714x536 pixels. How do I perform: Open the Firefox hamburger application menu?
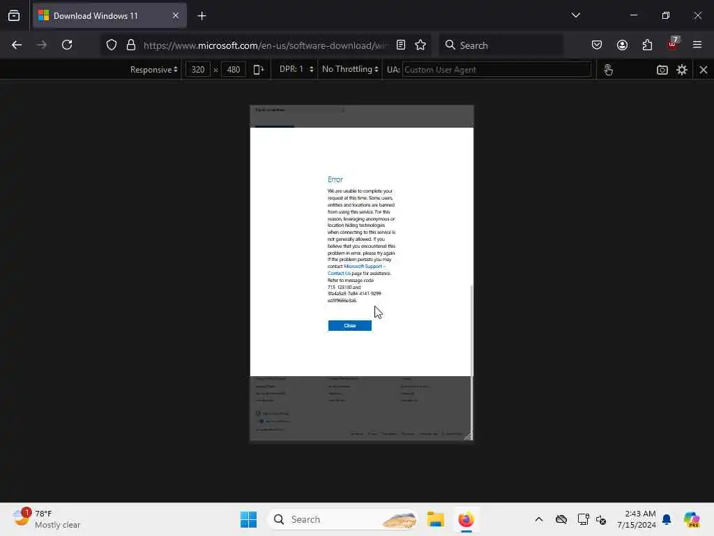(697, 45)
